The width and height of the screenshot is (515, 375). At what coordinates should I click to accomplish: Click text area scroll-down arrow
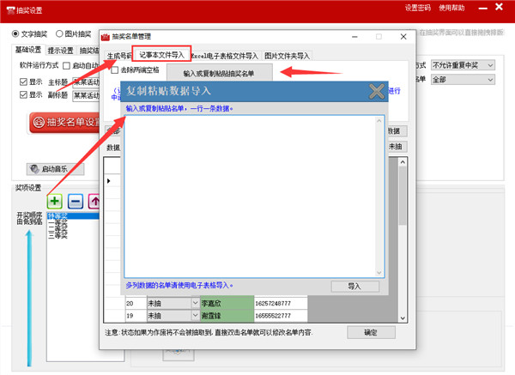(379, 273)
